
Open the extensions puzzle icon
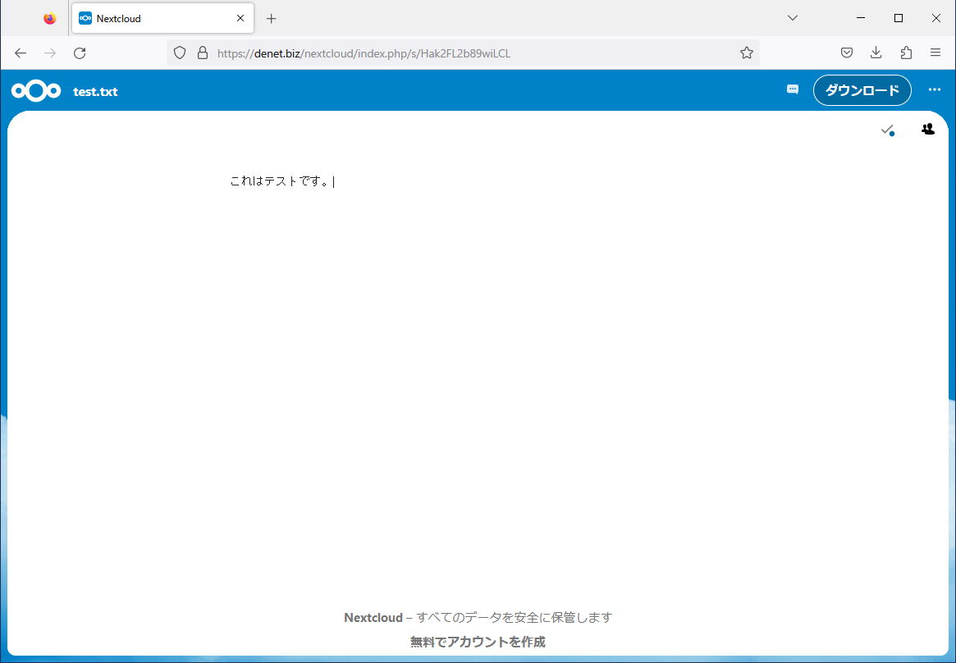[906, 53]
